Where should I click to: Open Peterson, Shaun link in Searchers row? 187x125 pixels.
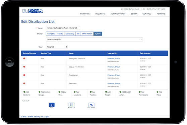(114, 84)
